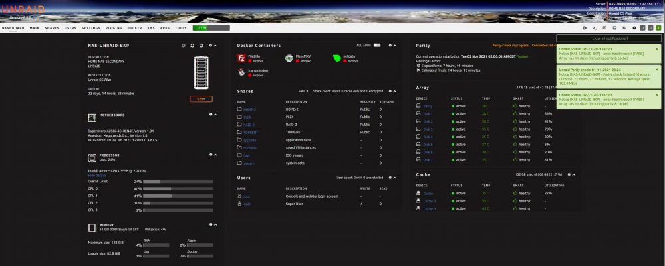Dismiss the Unraid Parity check notification
665x266 pixels.
(x=657, y=70)
